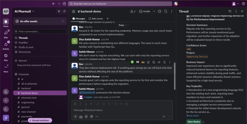React with raised hands emoji

point(143,62)
